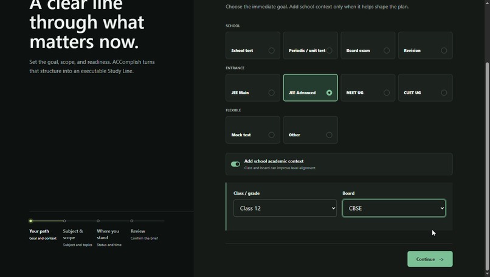The height and width of the screenshot is (277, 490).
Task: Click the Where you stand progress dot
Action: 98,221
